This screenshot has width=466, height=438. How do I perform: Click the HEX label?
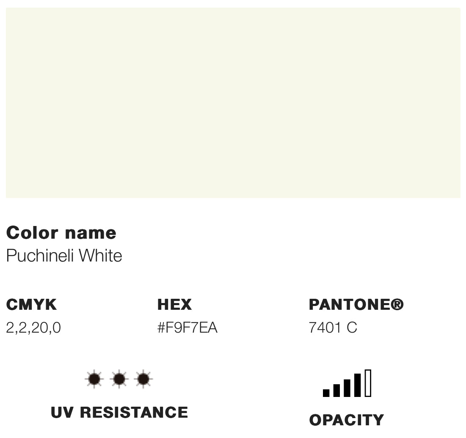point(174,305)
